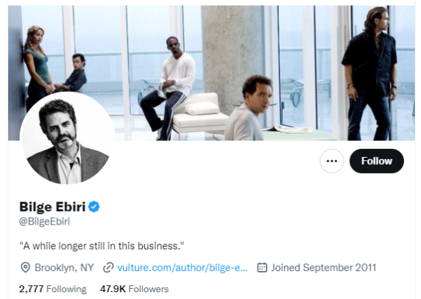Click the blue verified checkmark badge
This screenshot has width=421, height=299.
pos(96,207)
